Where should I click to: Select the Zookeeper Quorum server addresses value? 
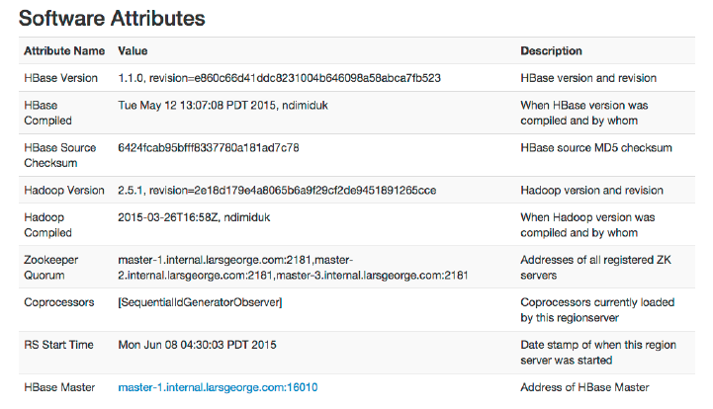coord(292,267)
